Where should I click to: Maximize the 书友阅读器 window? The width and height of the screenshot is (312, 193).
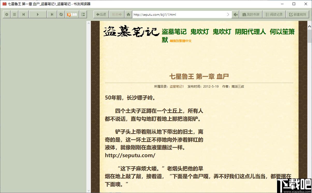(x=294, y=4)
